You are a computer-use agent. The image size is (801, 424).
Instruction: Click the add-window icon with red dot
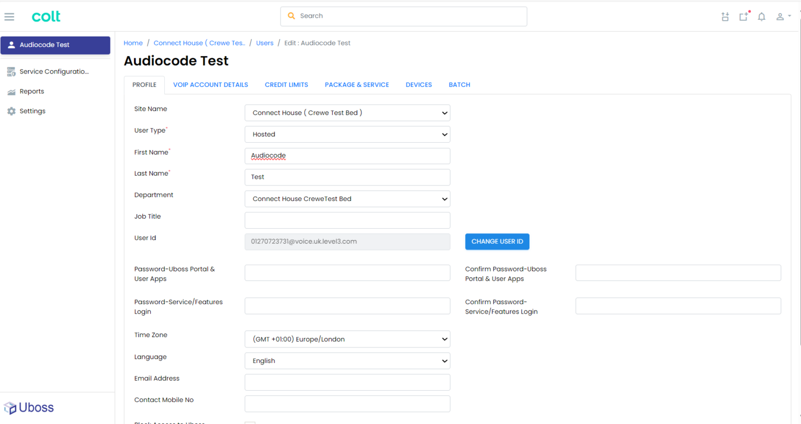[744, 17]
